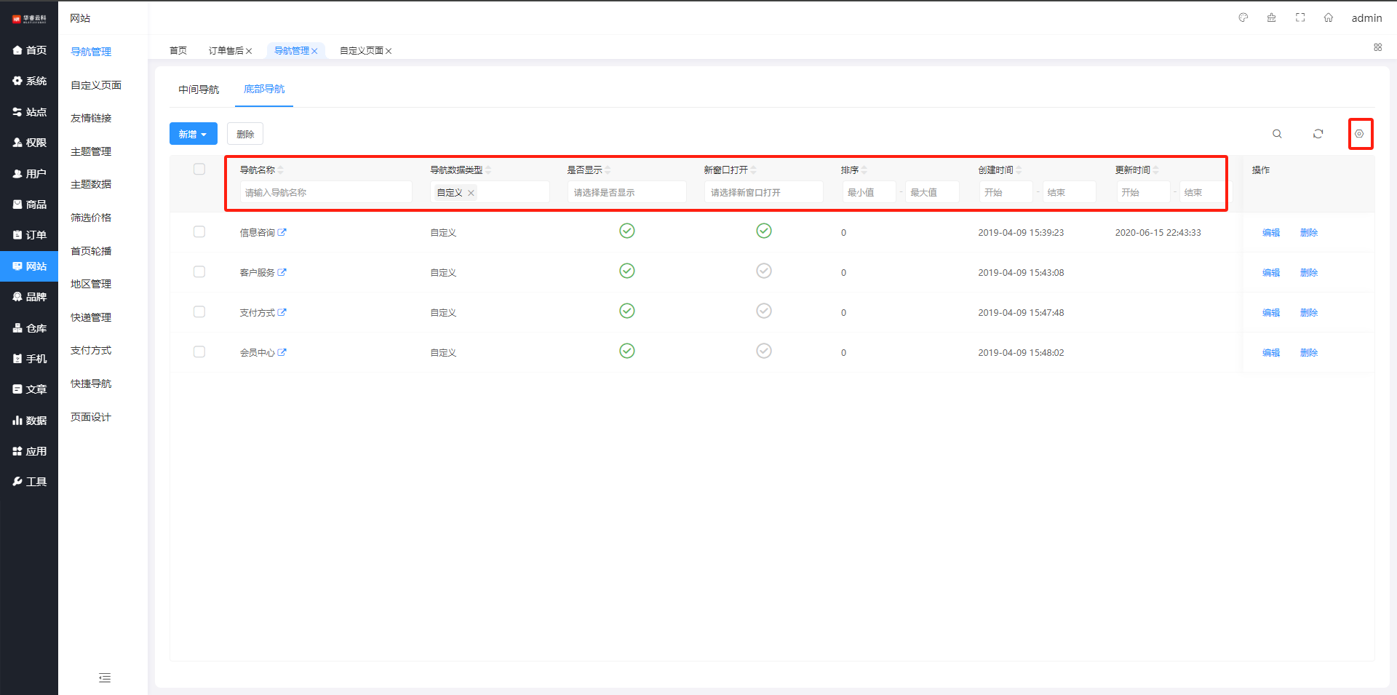
Task: Expand the 新增 dropdown button
Action: click(193, 134)
